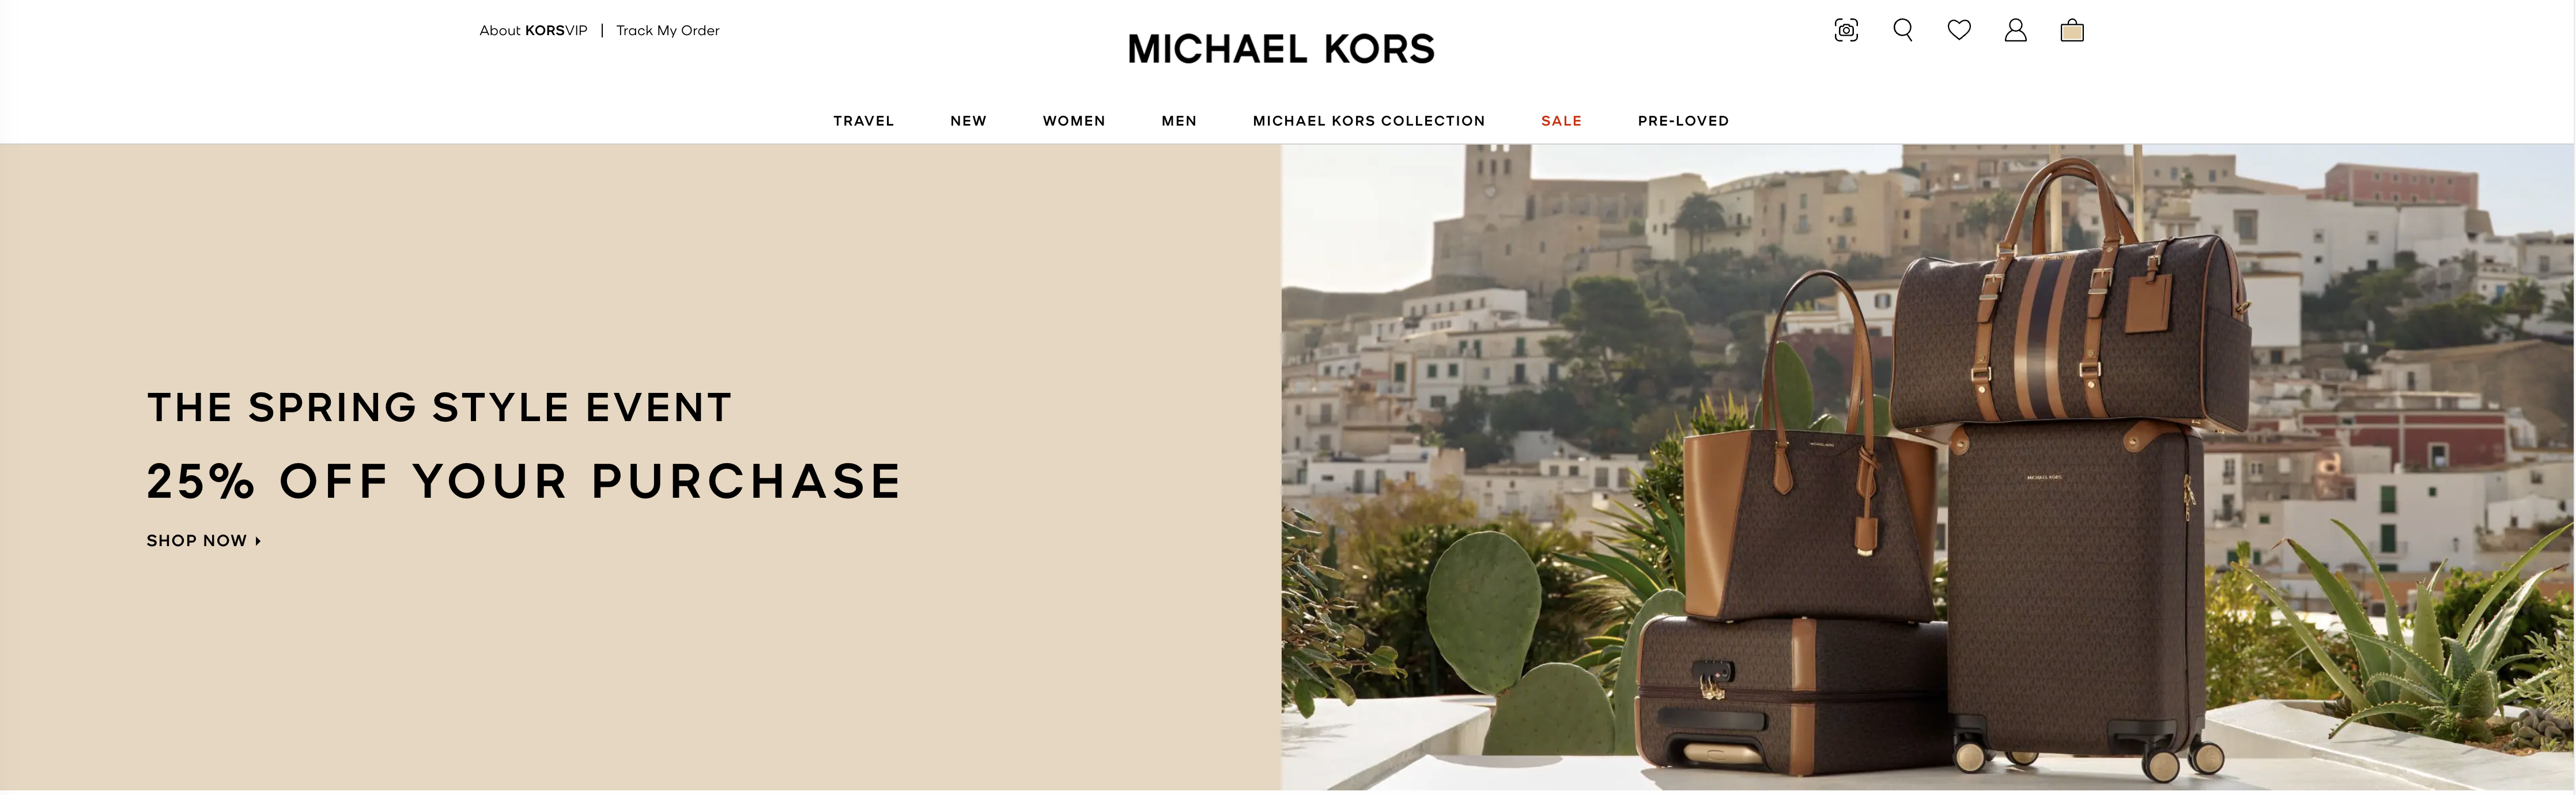Screen dimensions: 2576x795
Task: Open the visual camera search icon
Action: (1846, 30)
